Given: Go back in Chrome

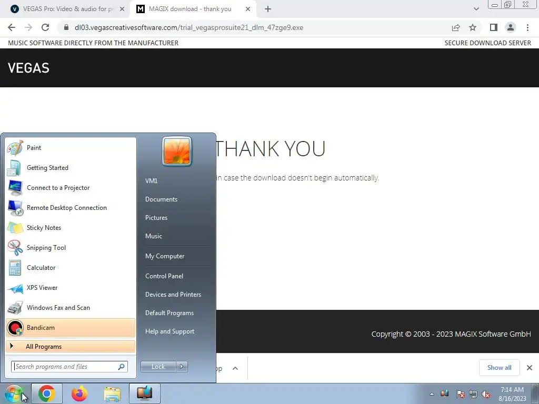Looking at the screenshot, I should point(12,27).
